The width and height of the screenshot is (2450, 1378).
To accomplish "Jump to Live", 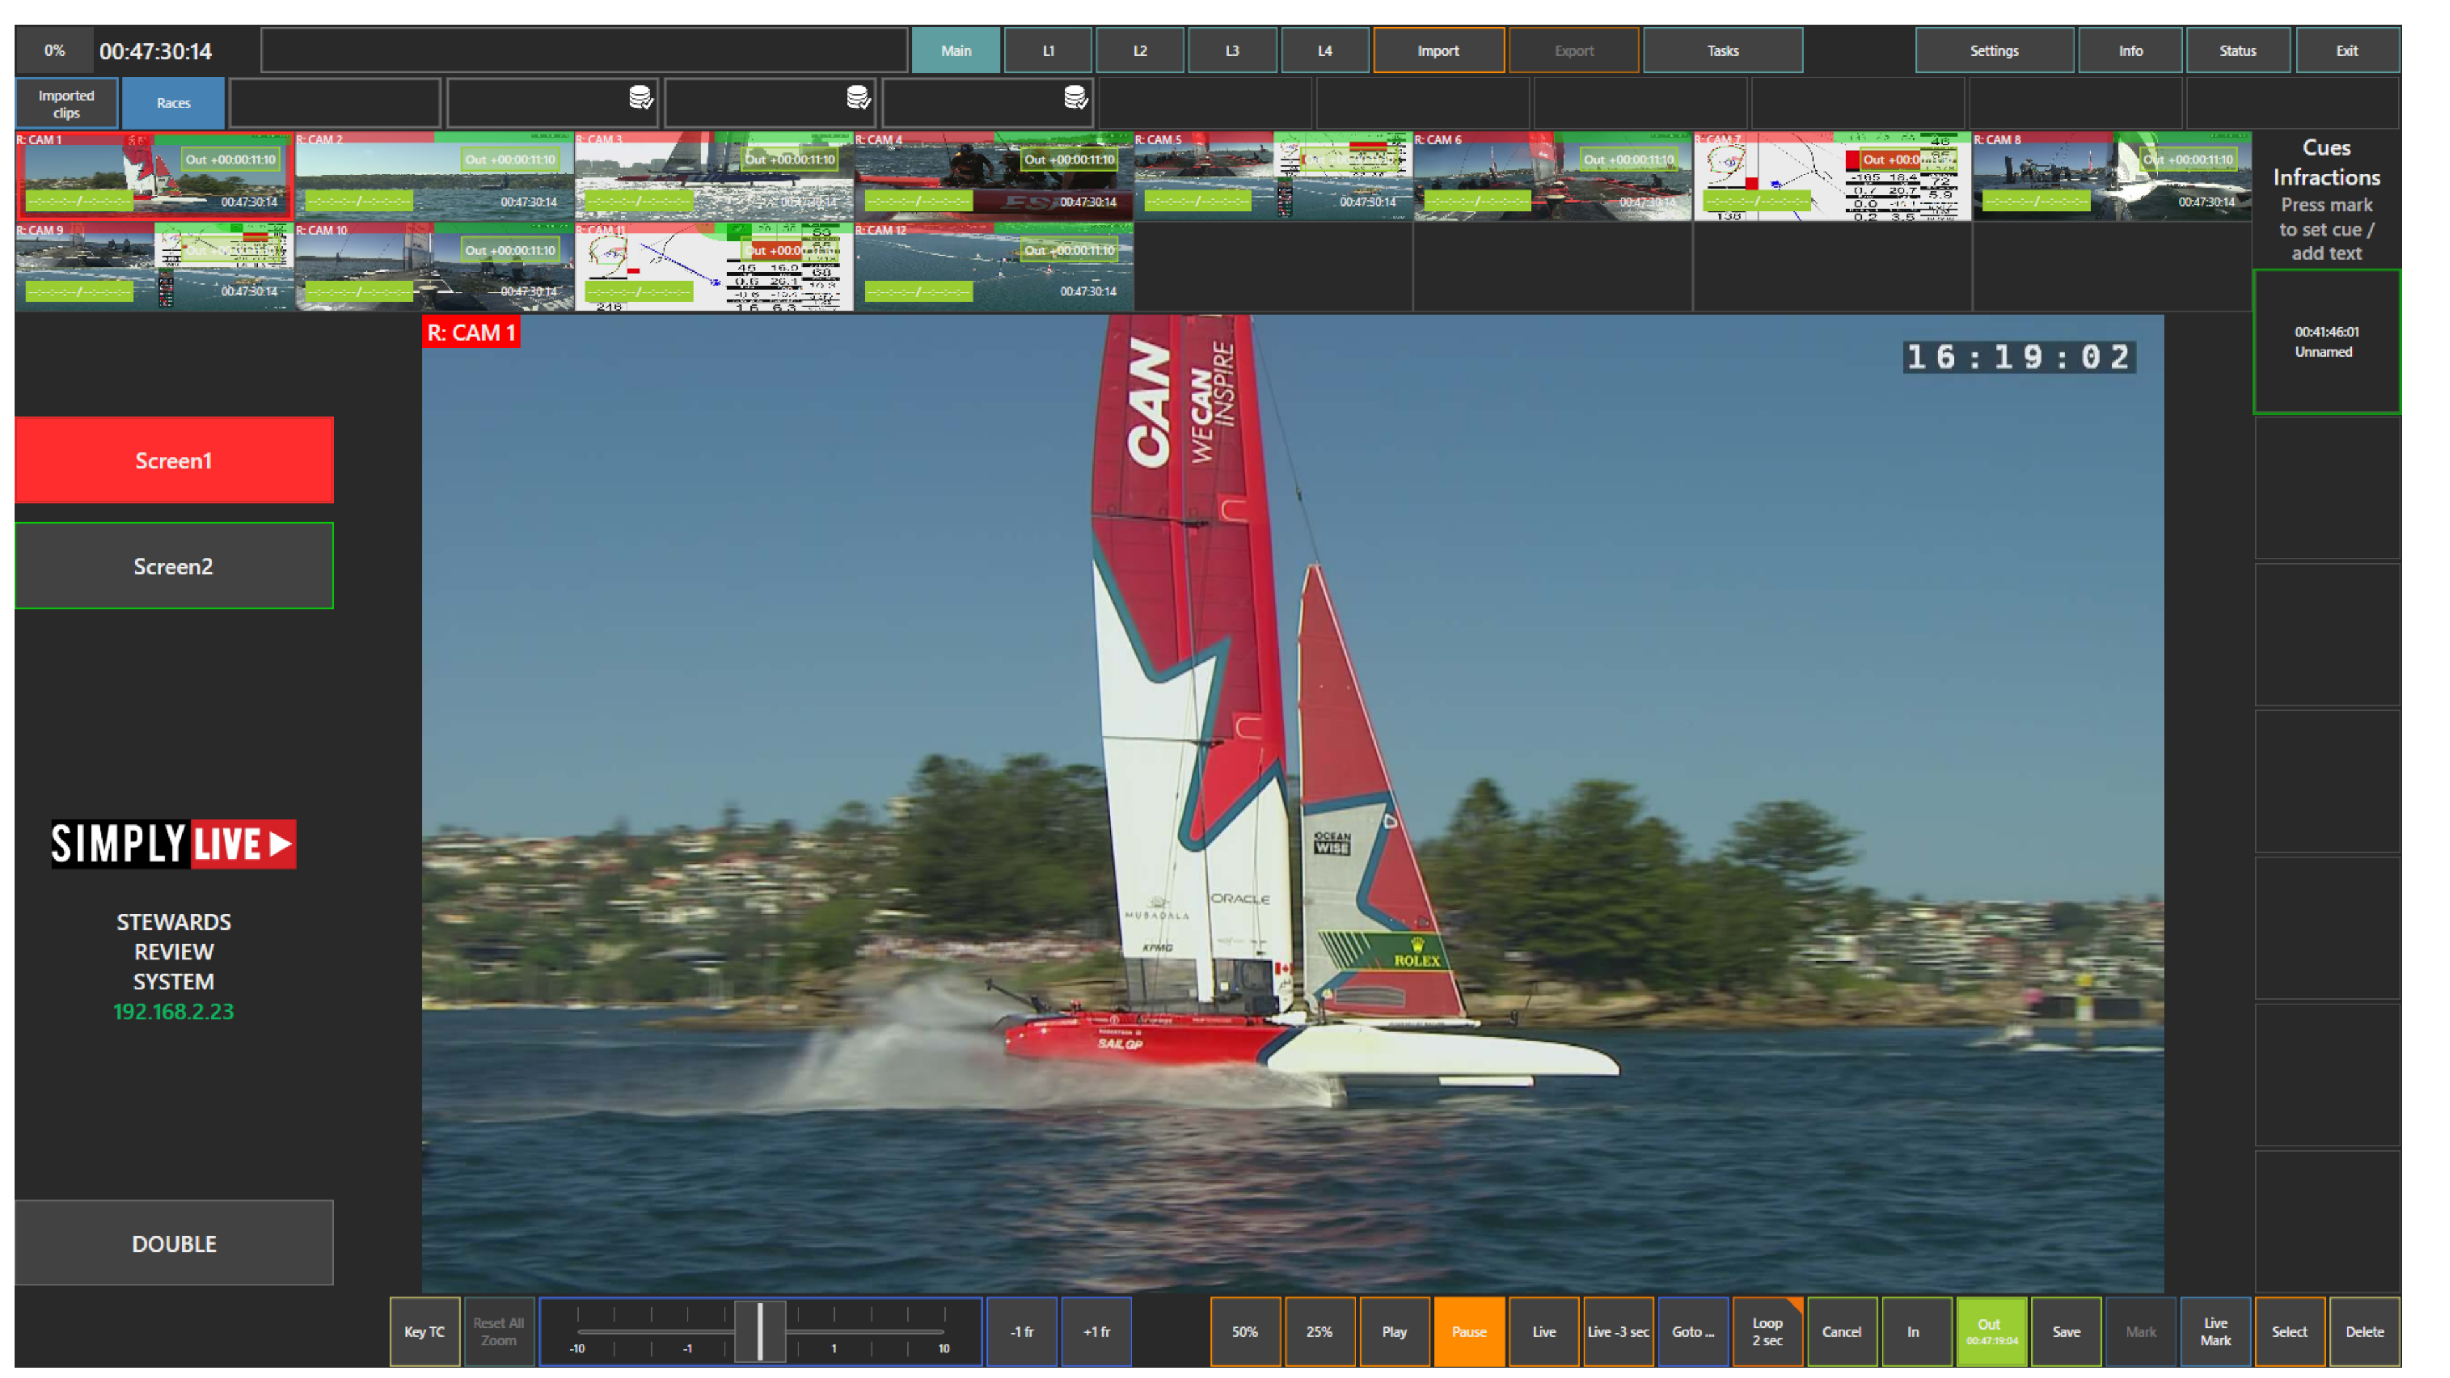I will pyautogui.click(x=1543, y=1331).
